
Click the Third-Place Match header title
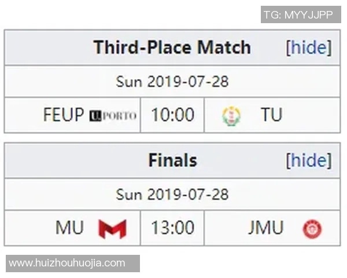[172, 47]
